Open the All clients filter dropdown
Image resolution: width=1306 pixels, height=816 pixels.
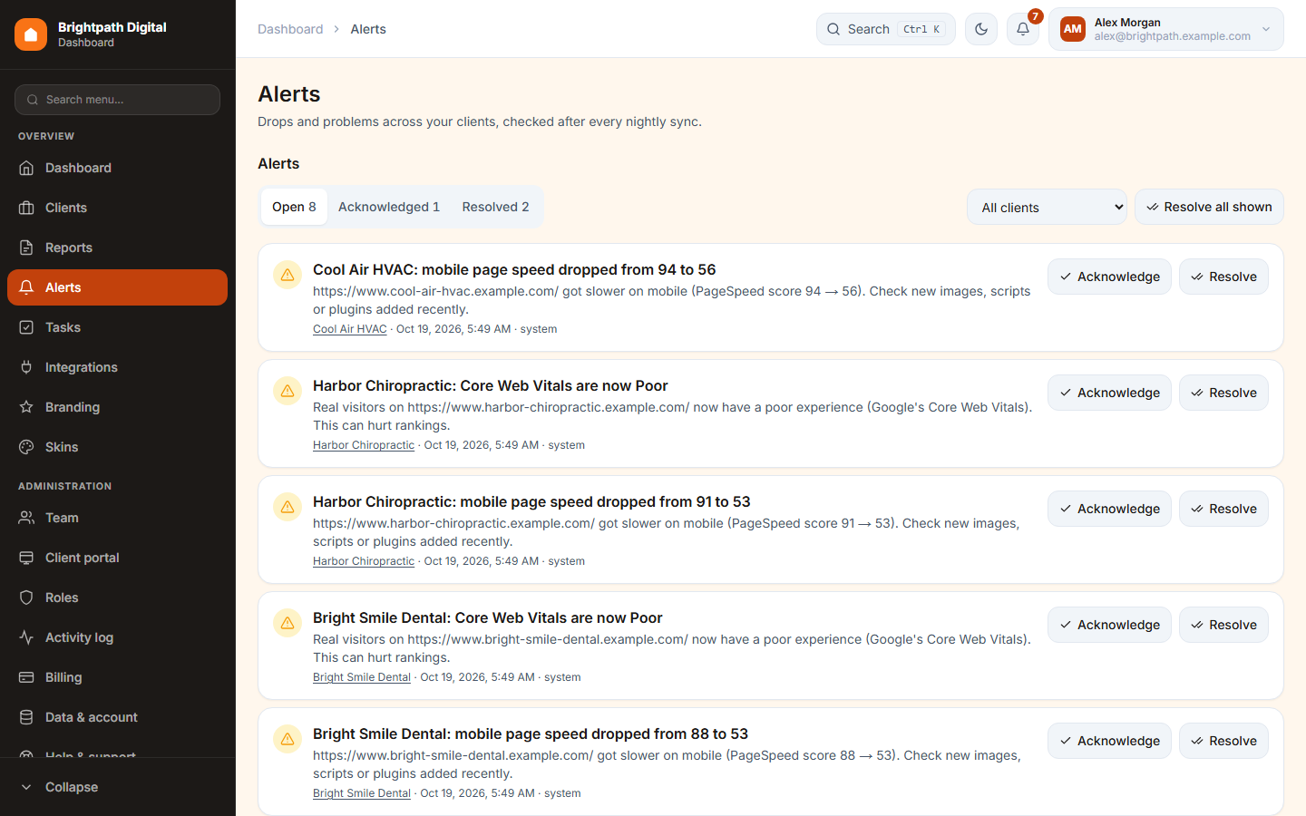pos(1047,207)
